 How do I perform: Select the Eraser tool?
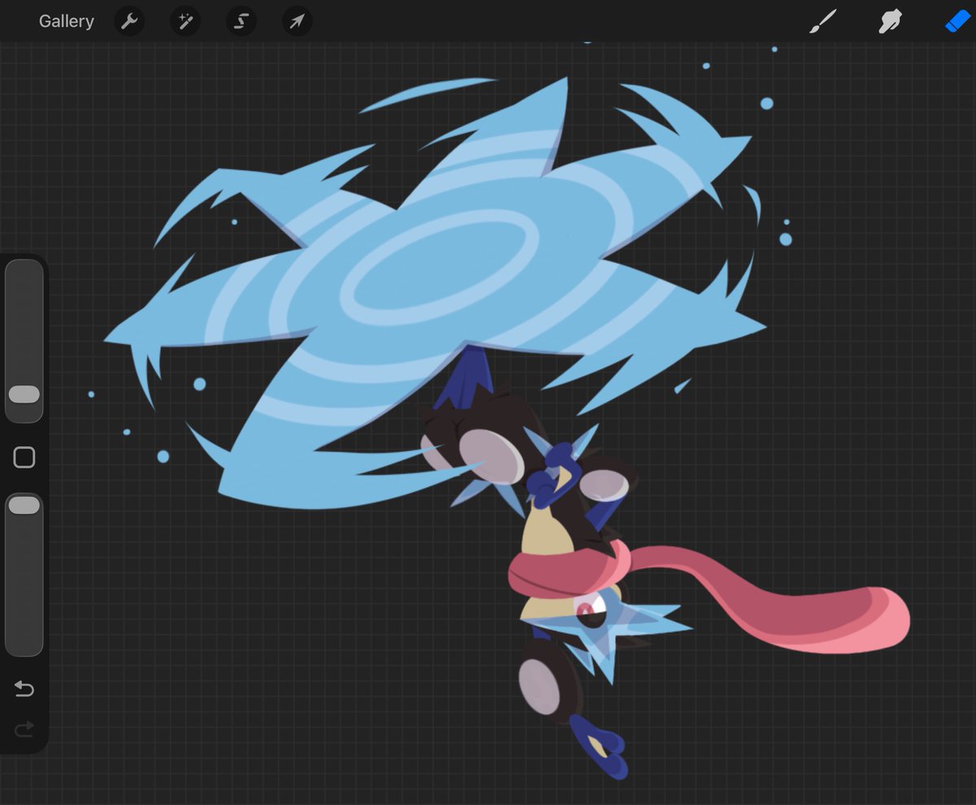tap(957, 21)
